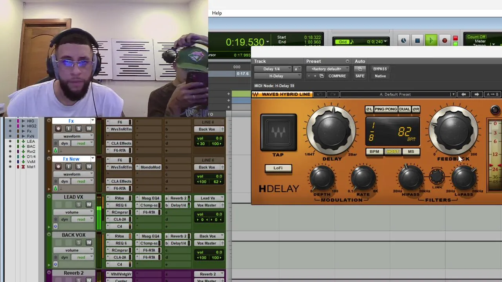Mute the Fx New track
This screenshot has width=502, height=282.
pos(89,167)
